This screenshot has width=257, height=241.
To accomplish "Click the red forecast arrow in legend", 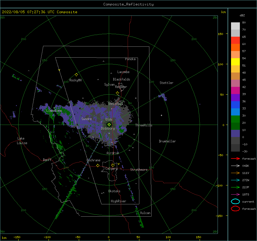I will point(235,158).
